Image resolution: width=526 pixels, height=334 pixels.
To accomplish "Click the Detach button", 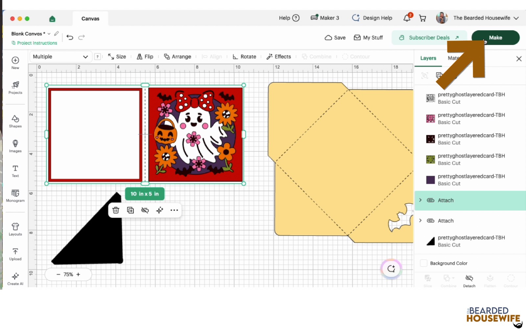I will pos(469,281).
